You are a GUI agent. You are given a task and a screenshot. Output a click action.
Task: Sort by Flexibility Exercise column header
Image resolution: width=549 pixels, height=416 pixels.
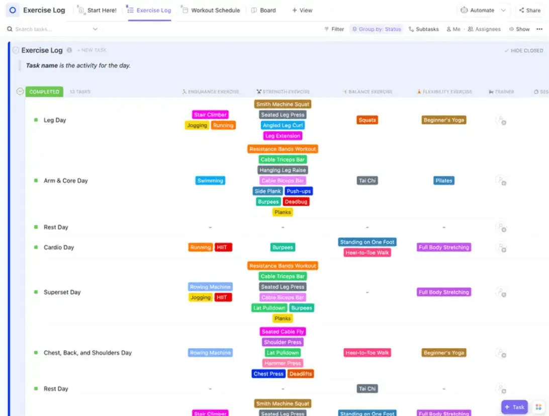(x=444, y=92)
